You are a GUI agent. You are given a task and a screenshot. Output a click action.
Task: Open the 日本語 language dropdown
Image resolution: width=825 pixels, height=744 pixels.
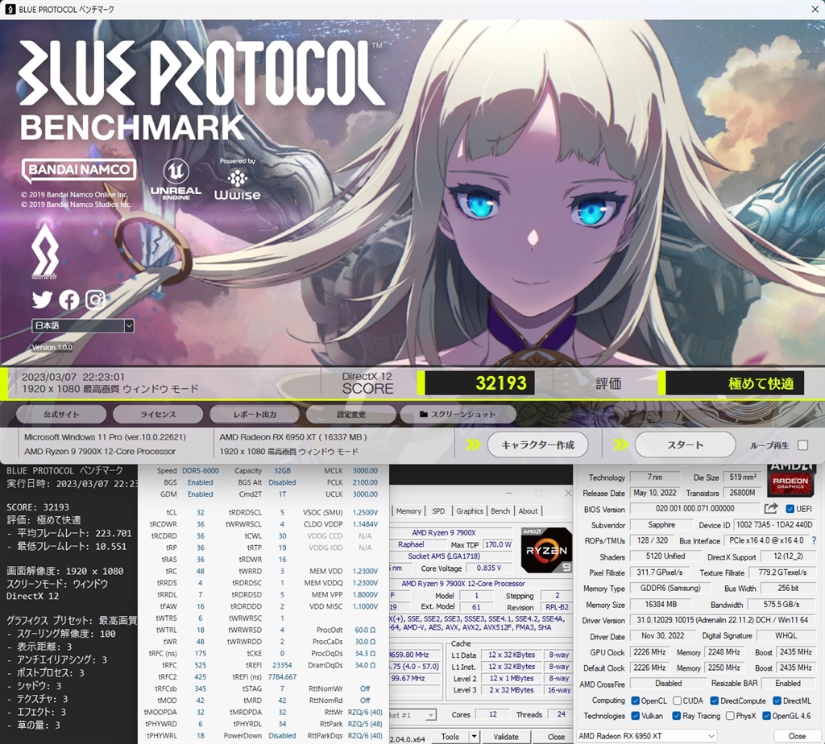(x=83, y=325)
